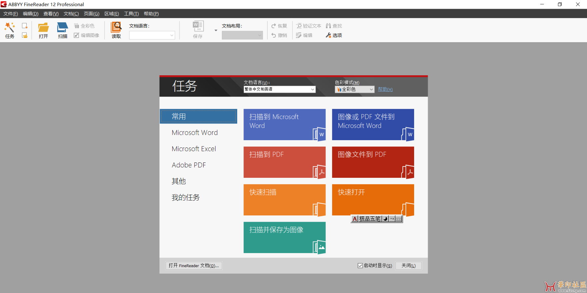Viewport: 587px width, 293px height.
Task: Expand the arrow beside the 保存 button
Action: 216,30
